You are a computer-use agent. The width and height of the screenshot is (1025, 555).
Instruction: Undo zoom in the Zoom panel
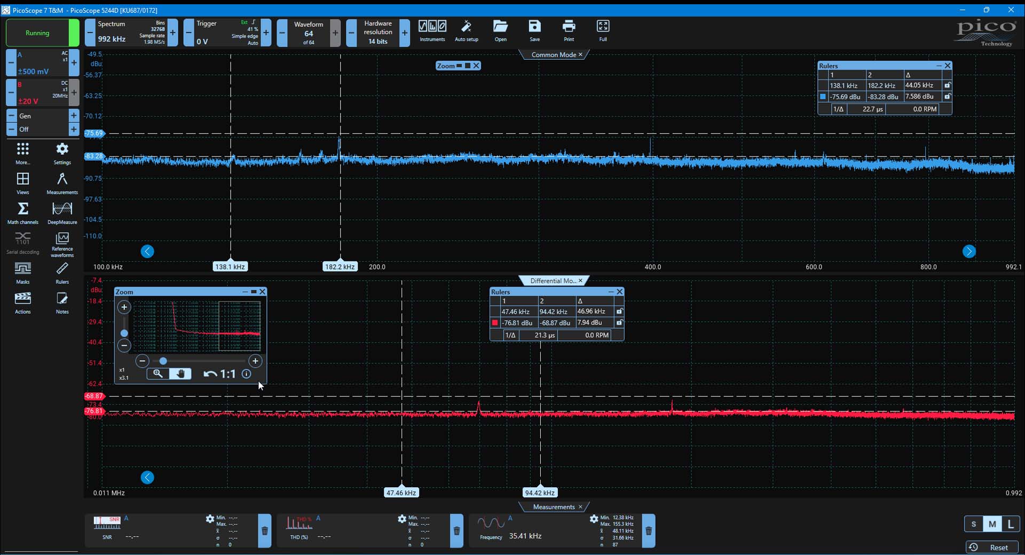pos(210,374)
